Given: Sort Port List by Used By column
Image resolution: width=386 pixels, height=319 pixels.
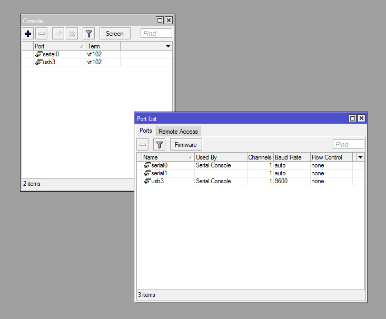Looking at the screenshot, I should [221, 157].
